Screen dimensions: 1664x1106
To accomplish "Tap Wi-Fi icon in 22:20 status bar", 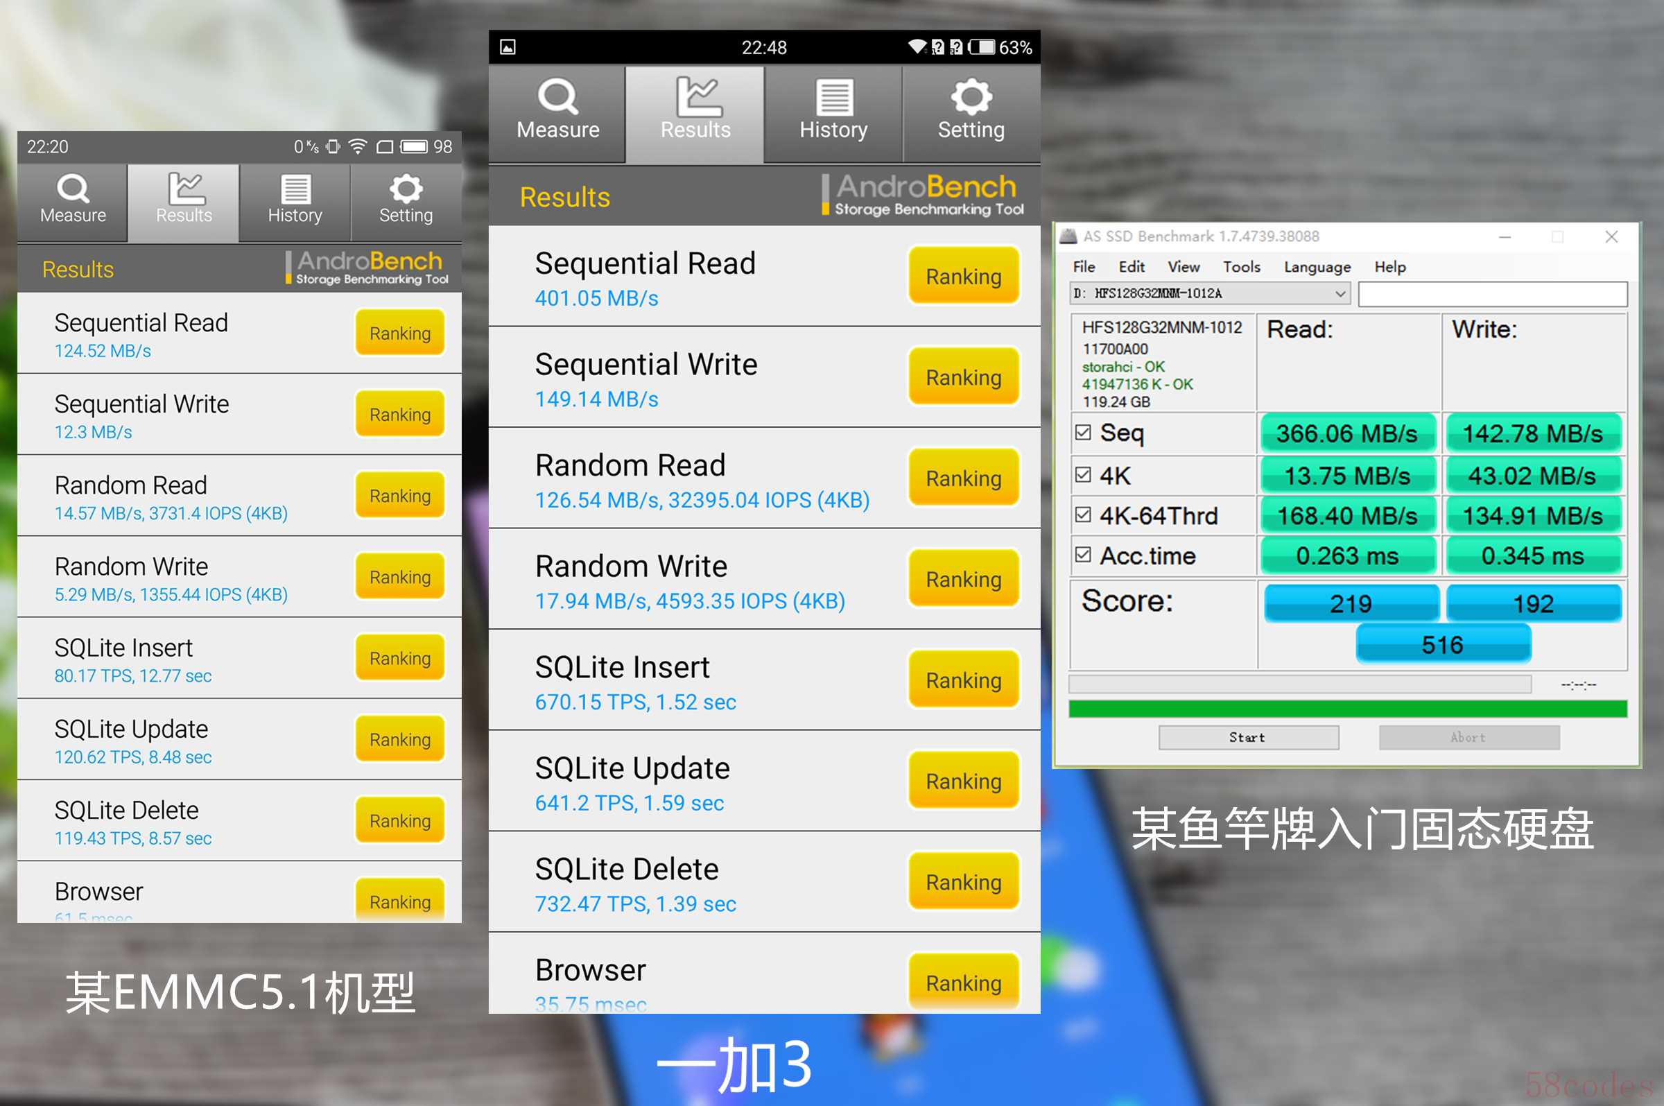I will [x=358, y=147].
